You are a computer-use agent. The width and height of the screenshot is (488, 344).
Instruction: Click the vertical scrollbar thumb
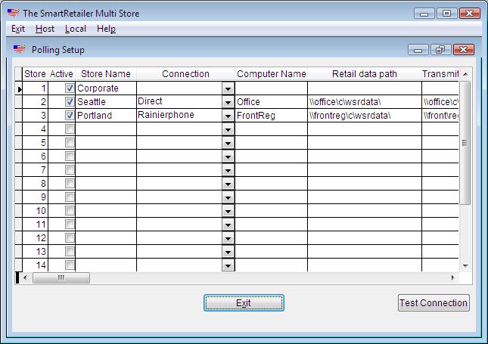(x=465, y=143)
